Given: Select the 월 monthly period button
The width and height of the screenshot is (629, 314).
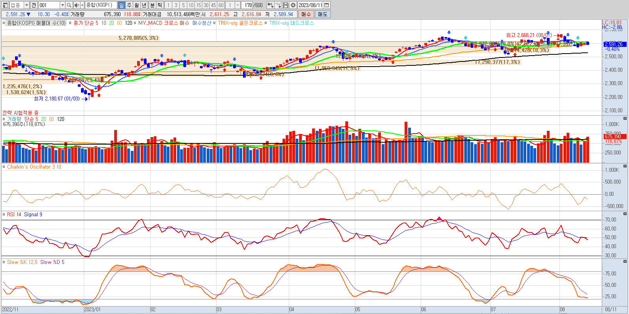Looking at the screenshot, I should (137, 5).
